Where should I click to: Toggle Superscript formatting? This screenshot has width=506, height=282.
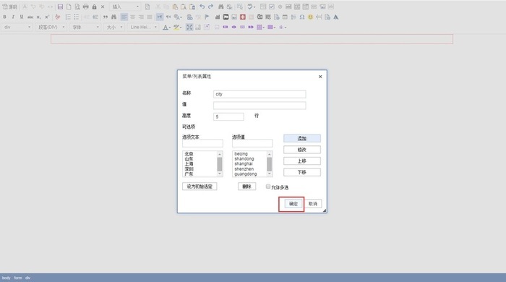click(47, 17)
